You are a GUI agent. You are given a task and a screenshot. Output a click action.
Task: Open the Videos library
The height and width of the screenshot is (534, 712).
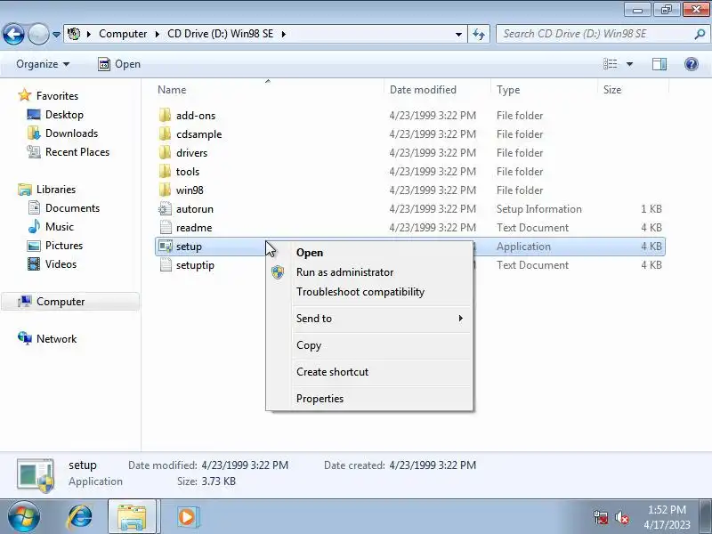(61, 263)
